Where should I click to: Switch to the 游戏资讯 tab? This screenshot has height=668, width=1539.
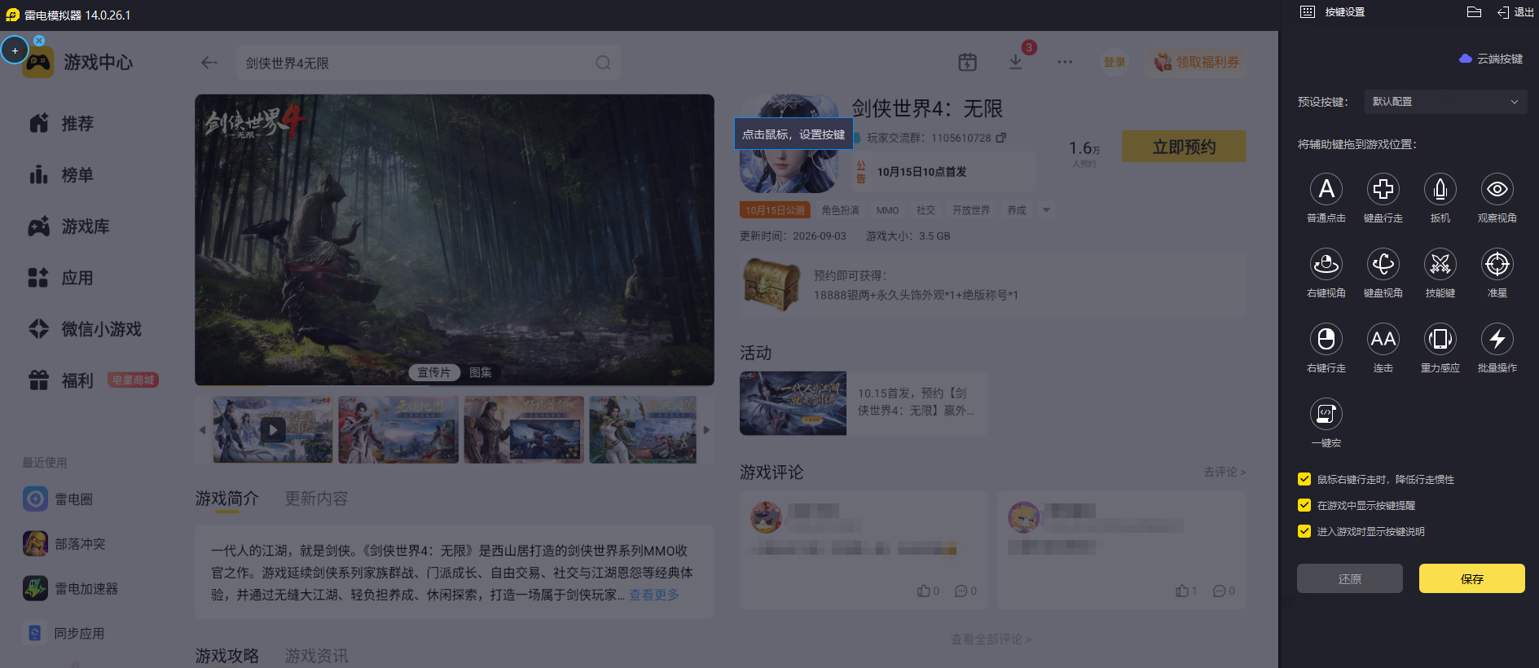pyautogui.click(x=316, y=656)
